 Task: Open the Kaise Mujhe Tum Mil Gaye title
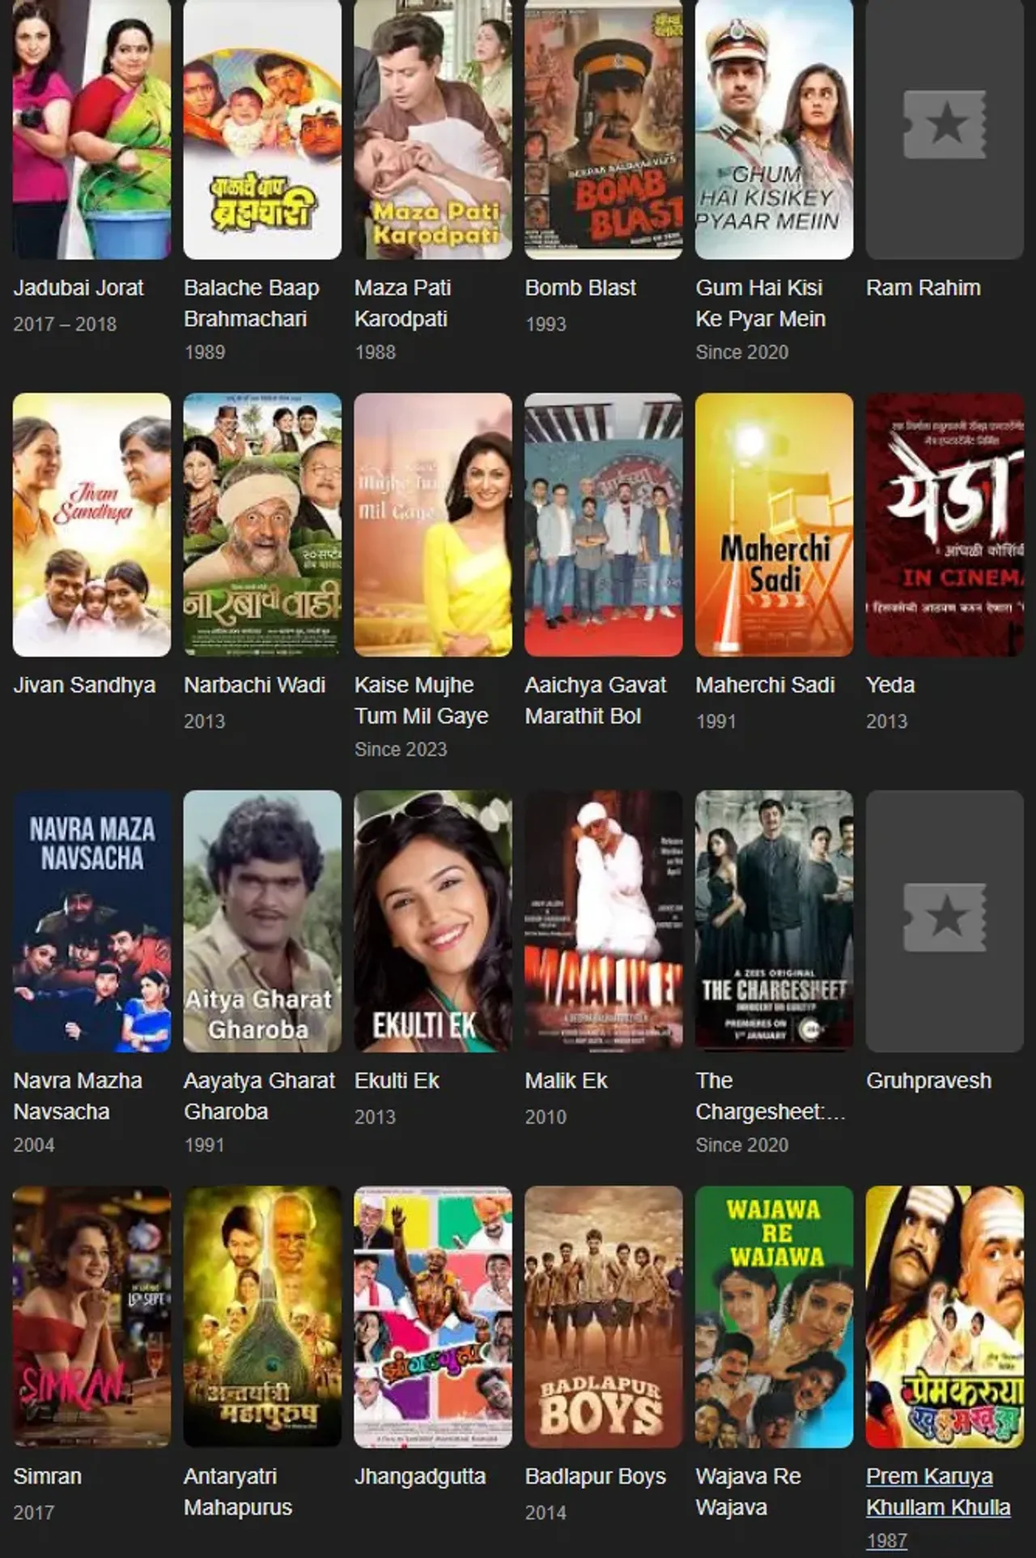pos(422,700)
